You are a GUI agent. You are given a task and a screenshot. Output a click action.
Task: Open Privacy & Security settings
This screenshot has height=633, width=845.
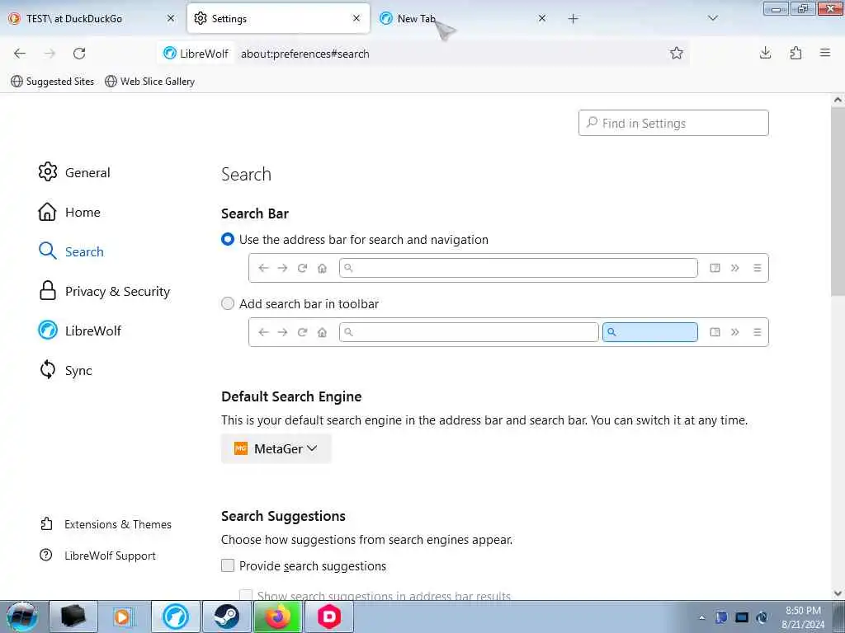[105, 291]
